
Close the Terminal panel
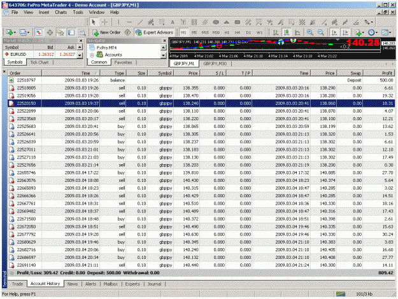point(4,72)
